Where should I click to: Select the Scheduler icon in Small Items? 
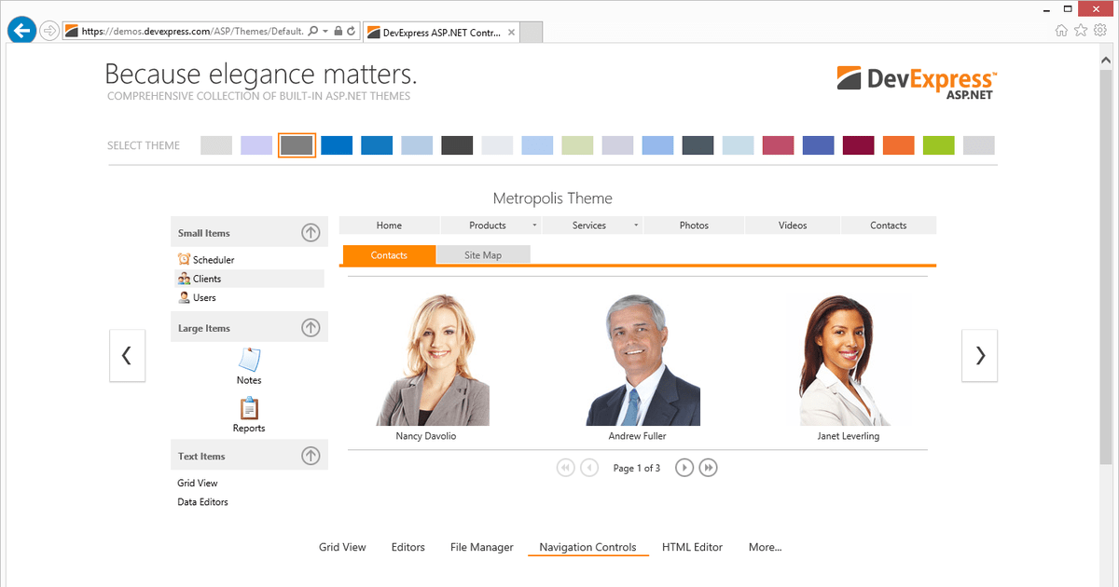183,259
